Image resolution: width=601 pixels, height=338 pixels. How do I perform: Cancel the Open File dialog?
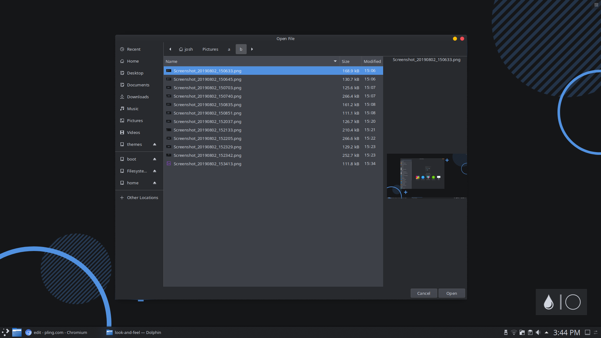click(424, 293)
